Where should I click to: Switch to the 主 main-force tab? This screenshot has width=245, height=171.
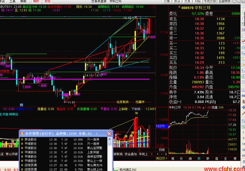225,159
